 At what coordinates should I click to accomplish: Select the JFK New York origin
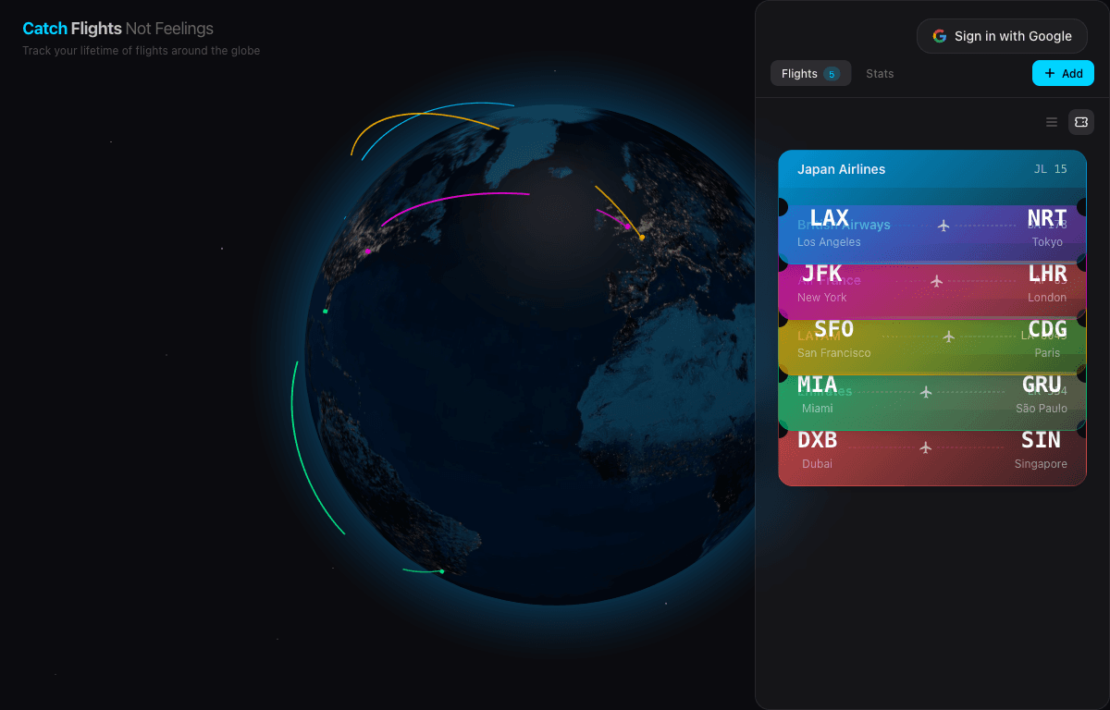(822, 274)
